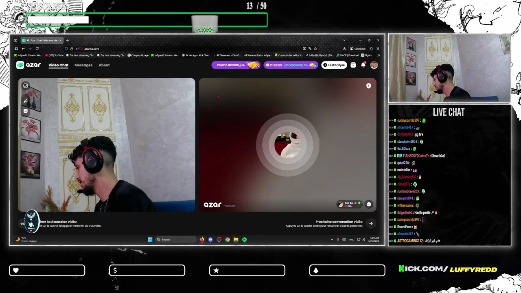Open the Convertir des vidéos bookmark
The width and height of the screenshot is (521, 293).
tap(289, 55)
